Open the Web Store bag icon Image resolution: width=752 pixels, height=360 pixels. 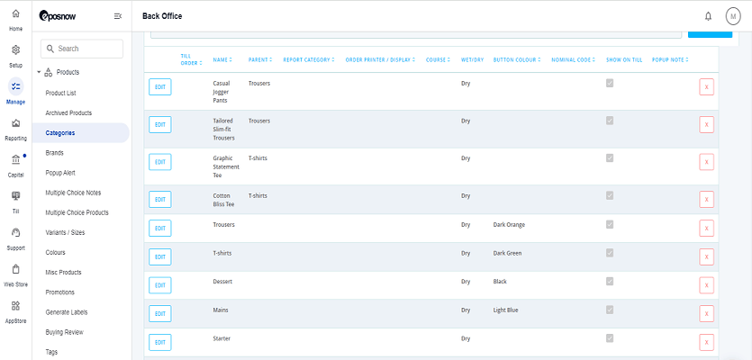click(16, 269)
